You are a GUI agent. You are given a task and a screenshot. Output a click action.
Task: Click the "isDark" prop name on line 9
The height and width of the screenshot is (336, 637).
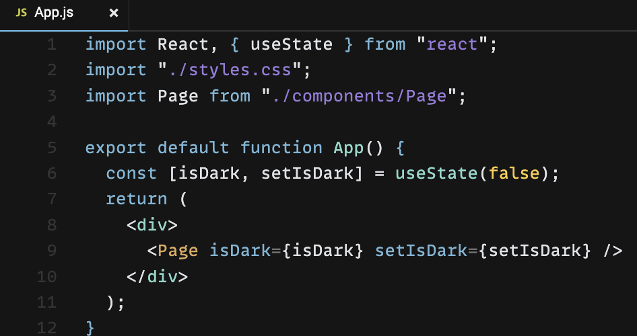[x=240, y=251]
